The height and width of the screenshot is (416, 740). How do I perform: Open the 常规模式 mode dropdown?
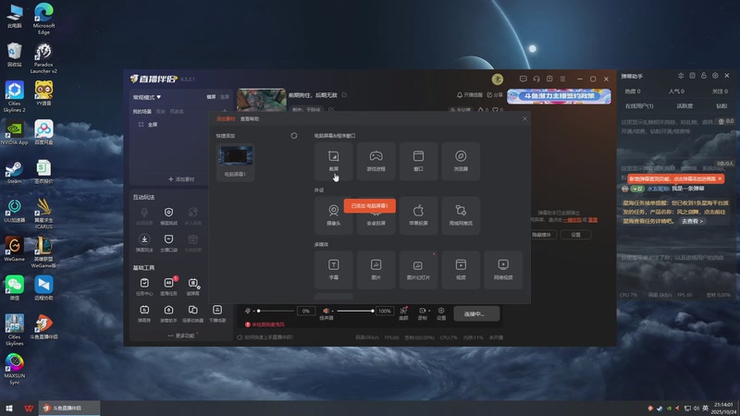pyautogui.click(x=147, y=97)
